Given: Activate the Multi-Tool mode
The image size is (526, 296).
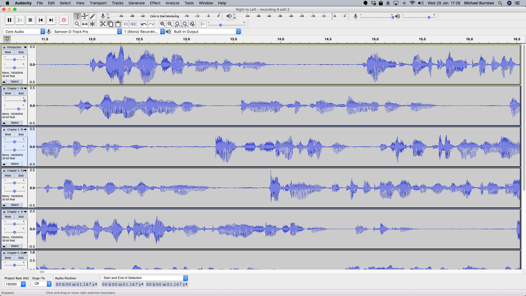Looking at the screenshot, I should [92, 24].
